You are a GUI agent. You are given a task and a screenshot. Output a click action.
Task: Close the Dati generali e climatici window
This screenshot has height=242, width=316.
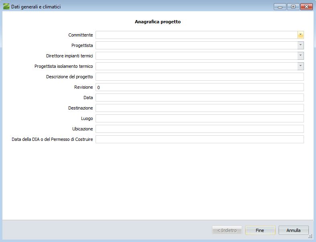click(x=306, y=6)
